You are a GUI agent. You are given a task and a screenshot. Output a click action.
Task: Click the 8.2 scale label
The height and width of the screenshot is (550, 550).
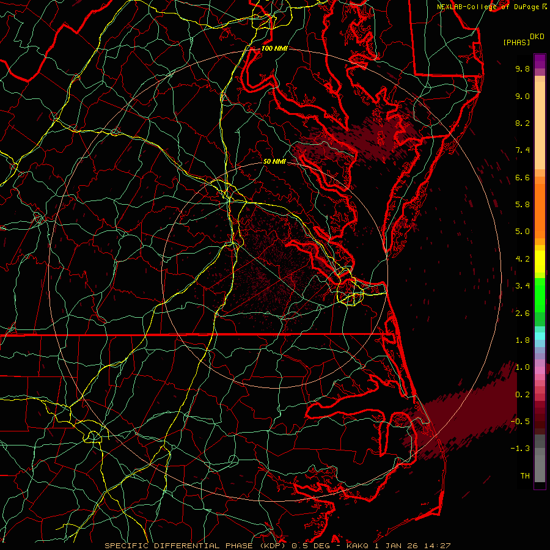(522, 123)
